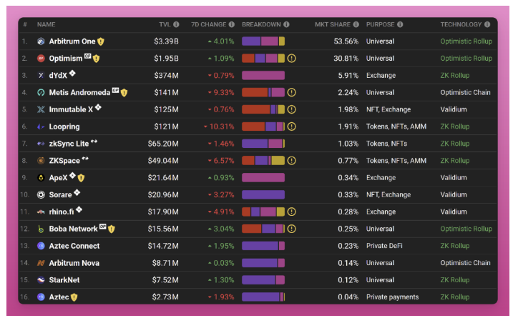
Task: Open the Aztec Connect project link
Action: [x=74, y=246]
